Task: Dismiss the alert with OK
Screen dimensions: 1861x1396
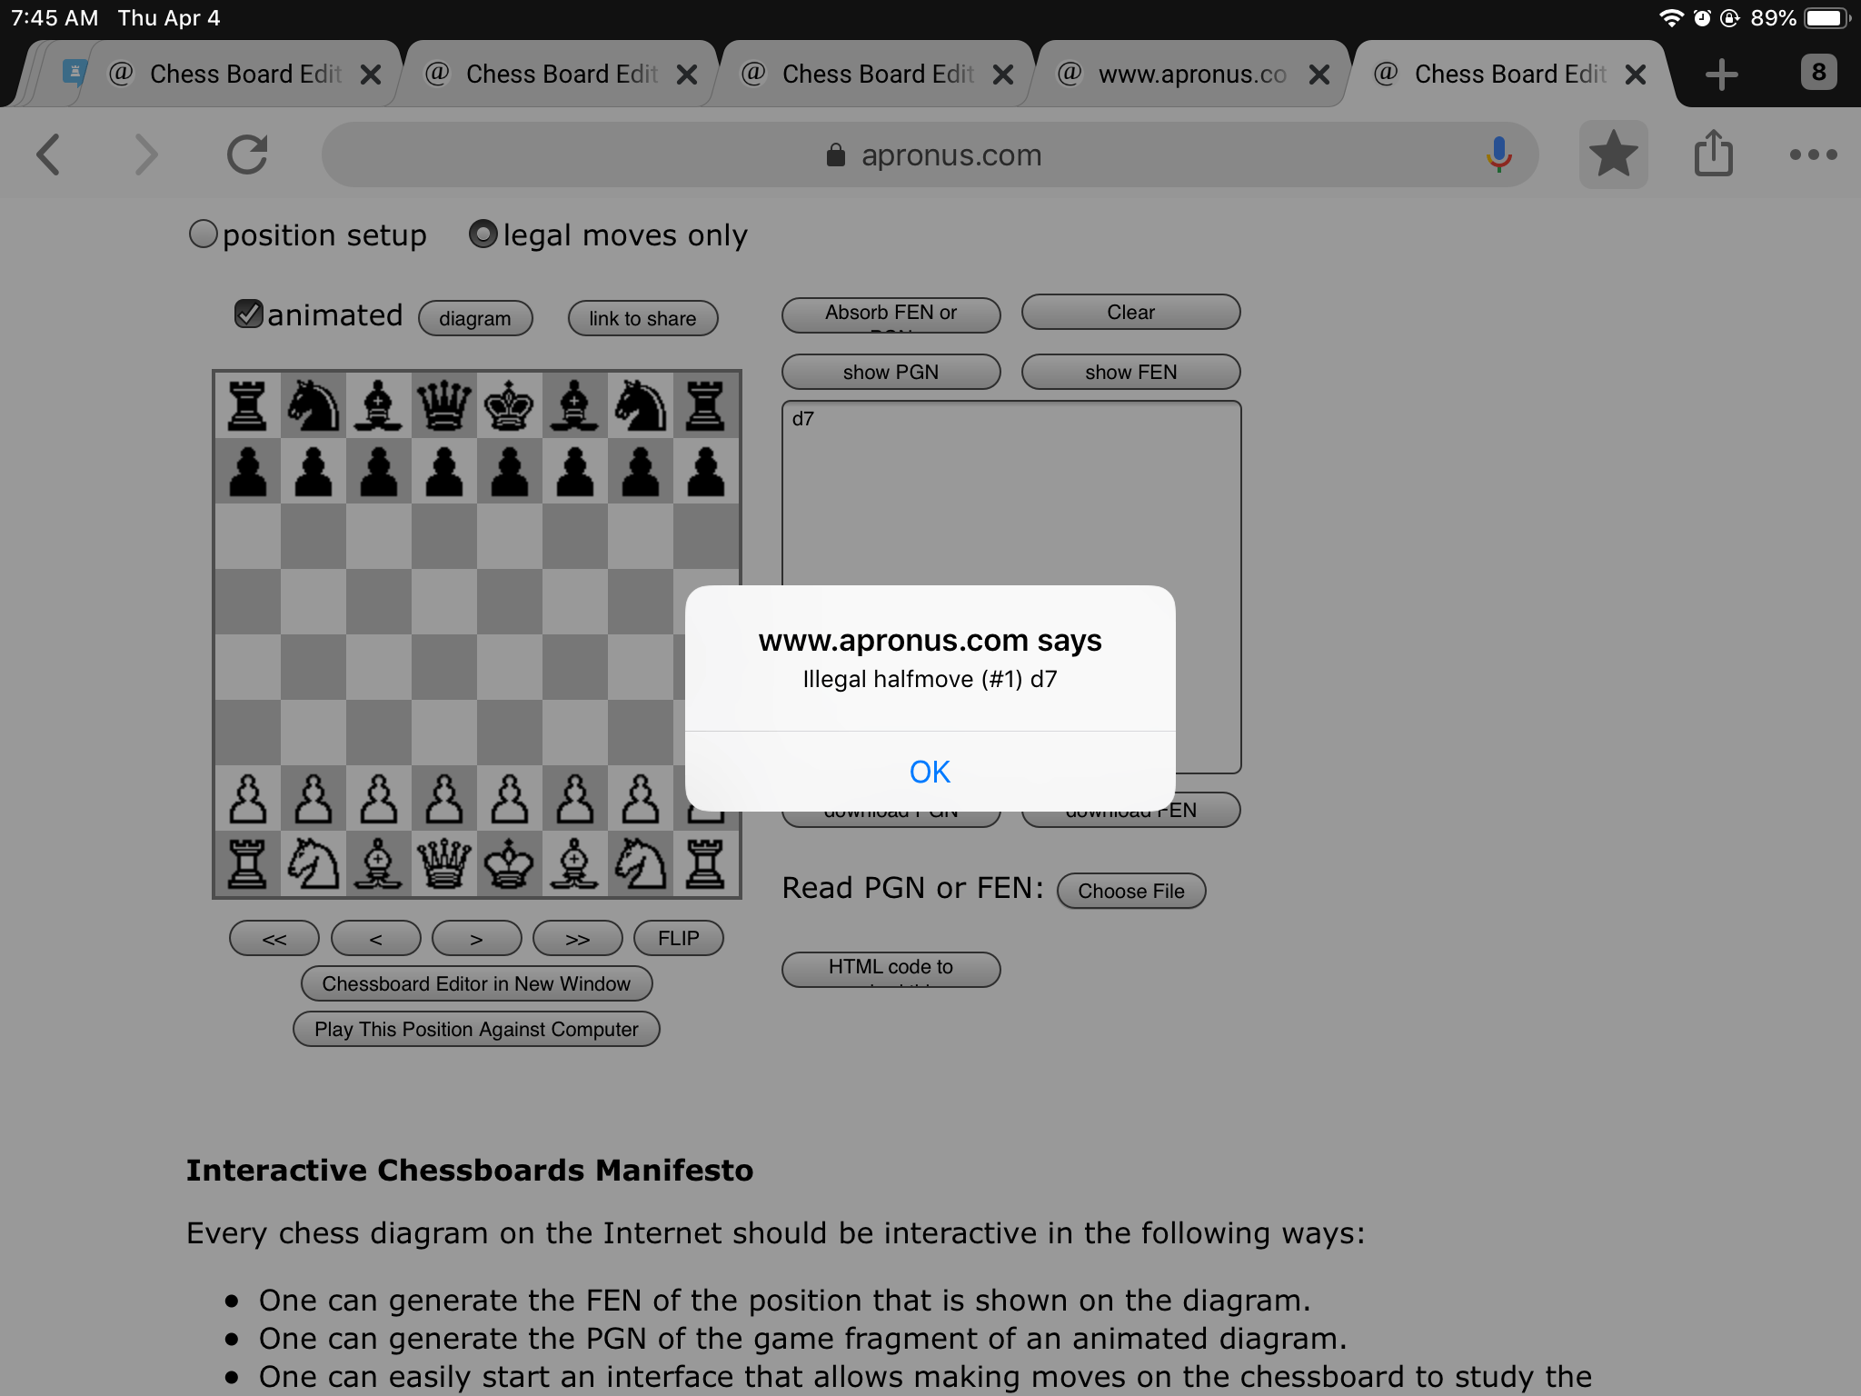Action: [930, 772]
